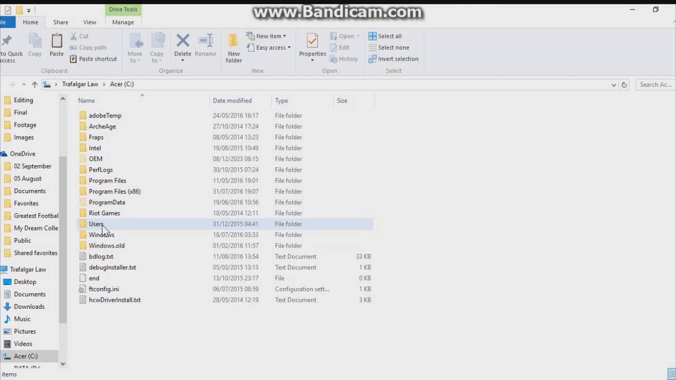Image resolution: width=676 pixels, height=380 pixels.
Task: Click Paste shortcut option
Action: pos(93,59)
